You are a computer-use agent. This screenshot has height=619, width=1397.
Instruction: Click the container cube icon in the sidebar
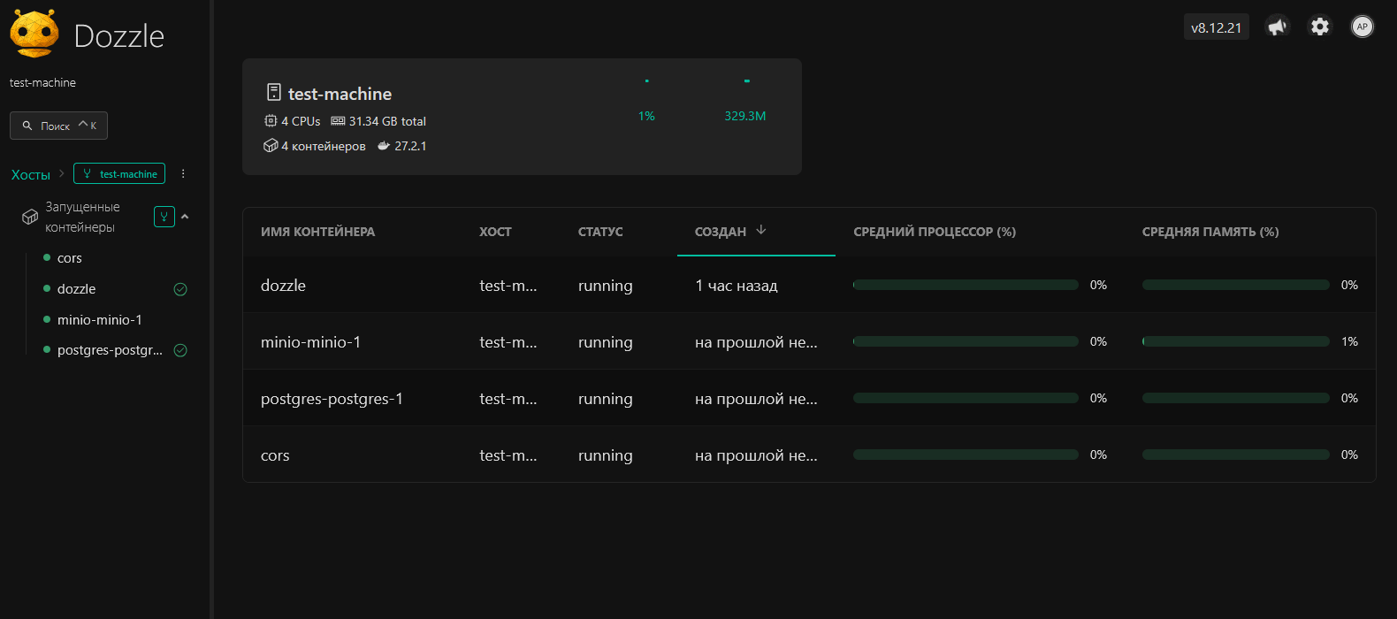(x=30, y=217)
